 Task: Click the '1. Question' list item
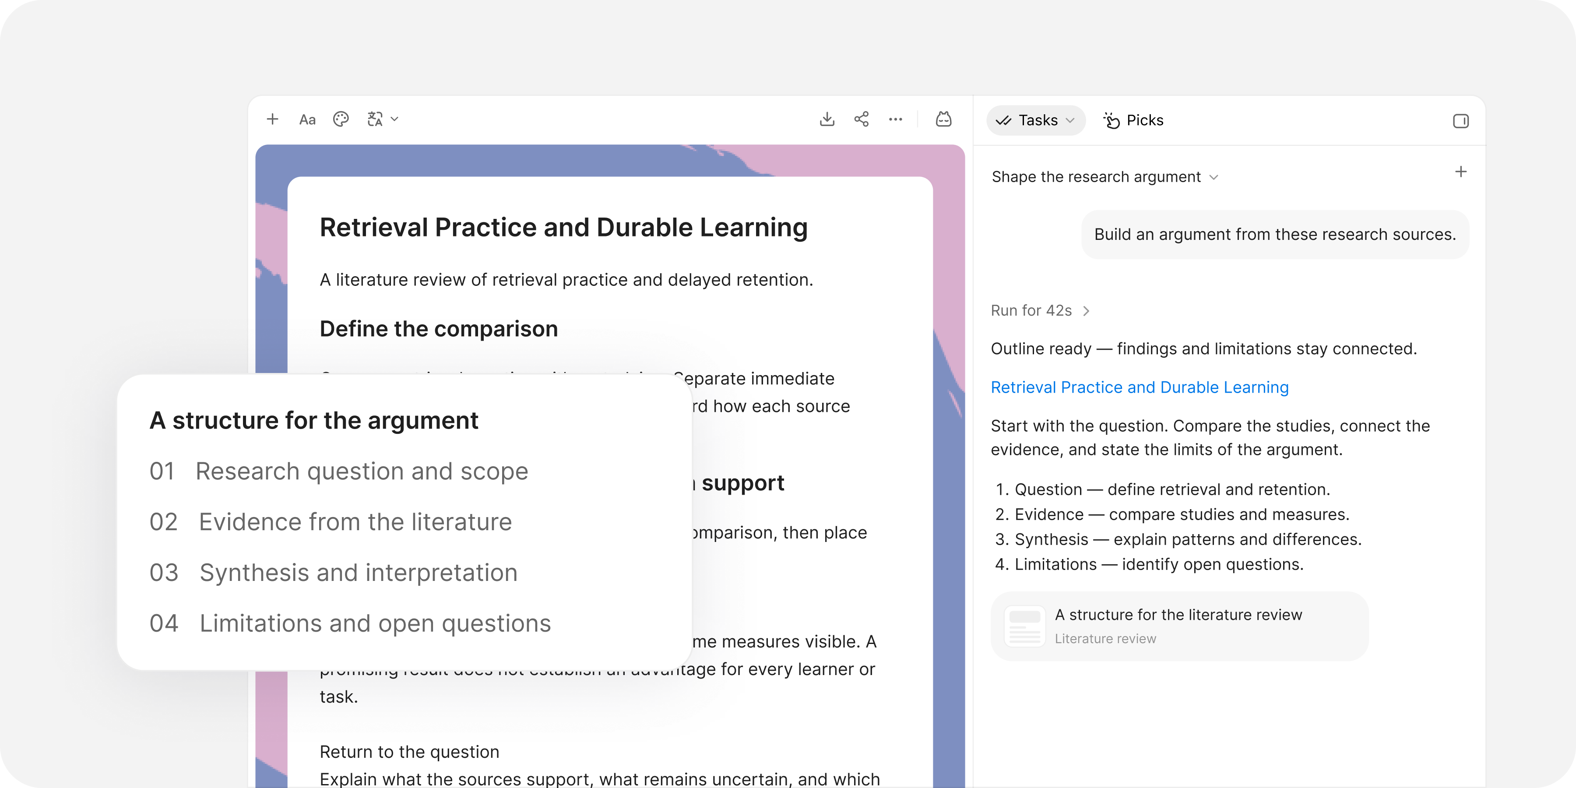[1162, 489]
